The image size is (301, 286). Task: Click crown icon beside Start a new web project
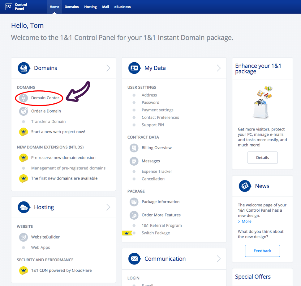pos(24,132)
